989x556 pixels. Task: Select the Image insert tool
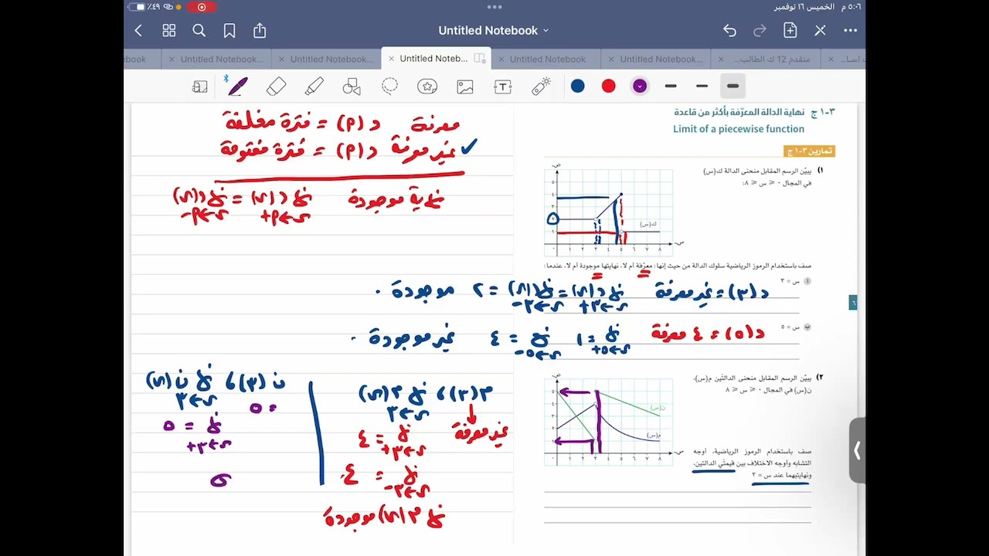pyautogui.click(x=465, y=86)
